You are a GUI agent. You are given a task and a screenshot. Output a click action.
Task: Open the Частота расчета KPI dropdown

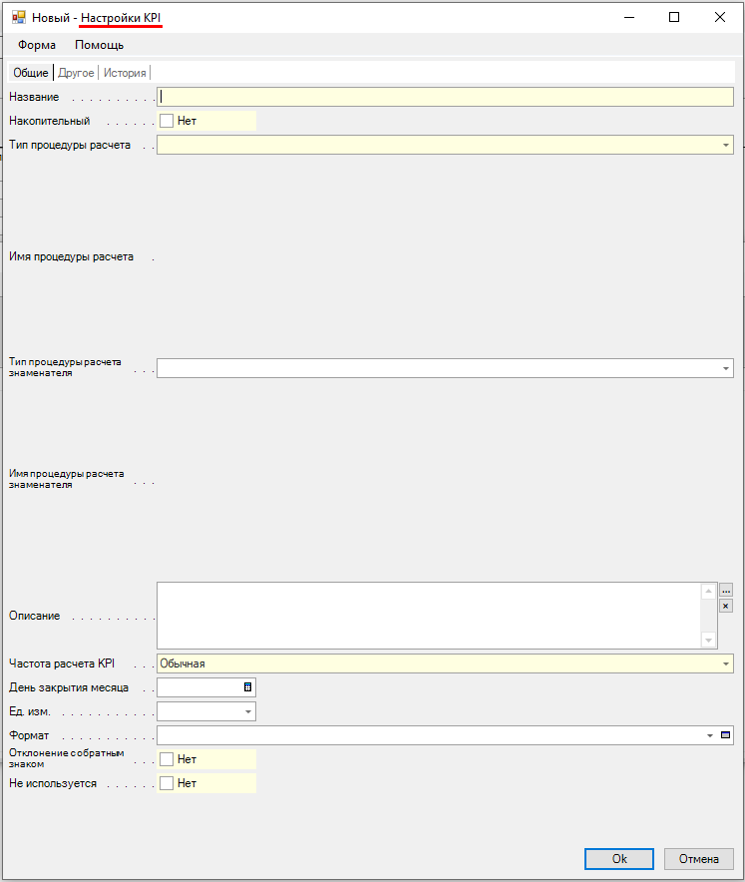(726, 663)
